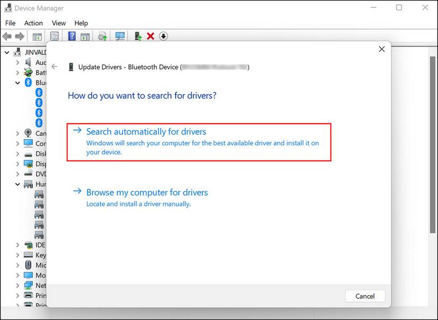Select the Batteries category icon
Screen dimensions: 438x320
[x=28, y=72]
